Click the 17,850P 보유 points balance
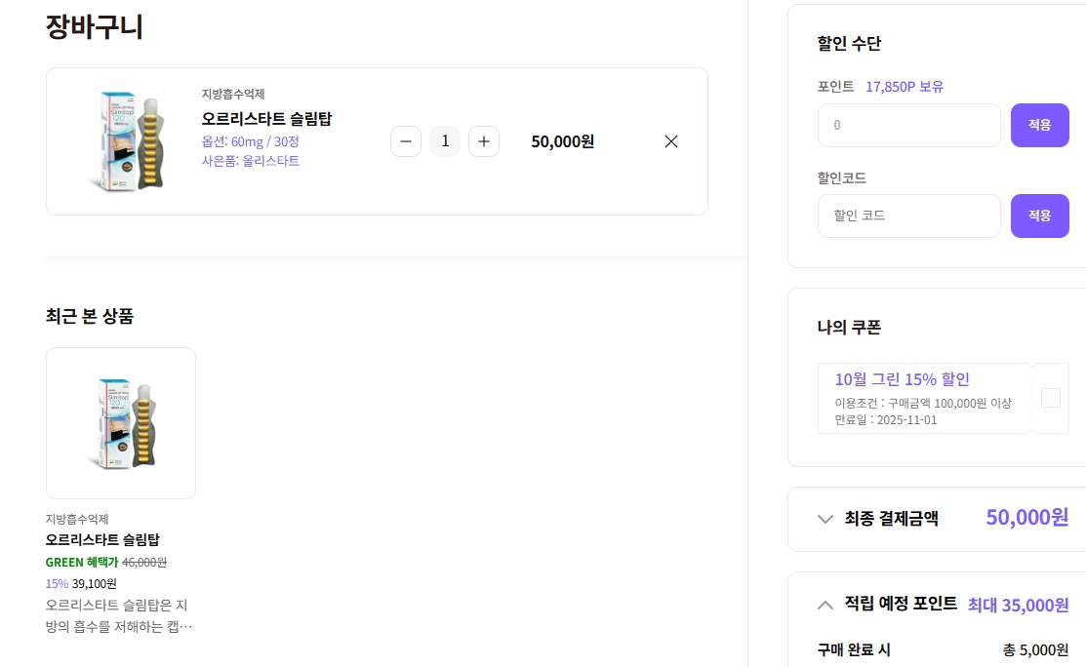The width and height of the screenshot is (1086, 667). click(x=905, y=87)
